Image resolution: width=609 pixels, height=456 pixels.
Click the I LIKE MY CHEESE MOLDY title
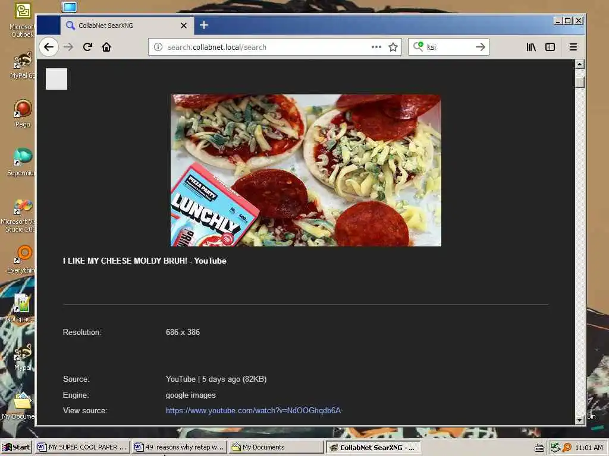[145, 261]
